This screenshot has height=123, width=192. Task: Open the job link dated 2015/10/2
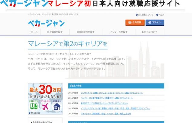pyautogui.click(x=104, y=103)
